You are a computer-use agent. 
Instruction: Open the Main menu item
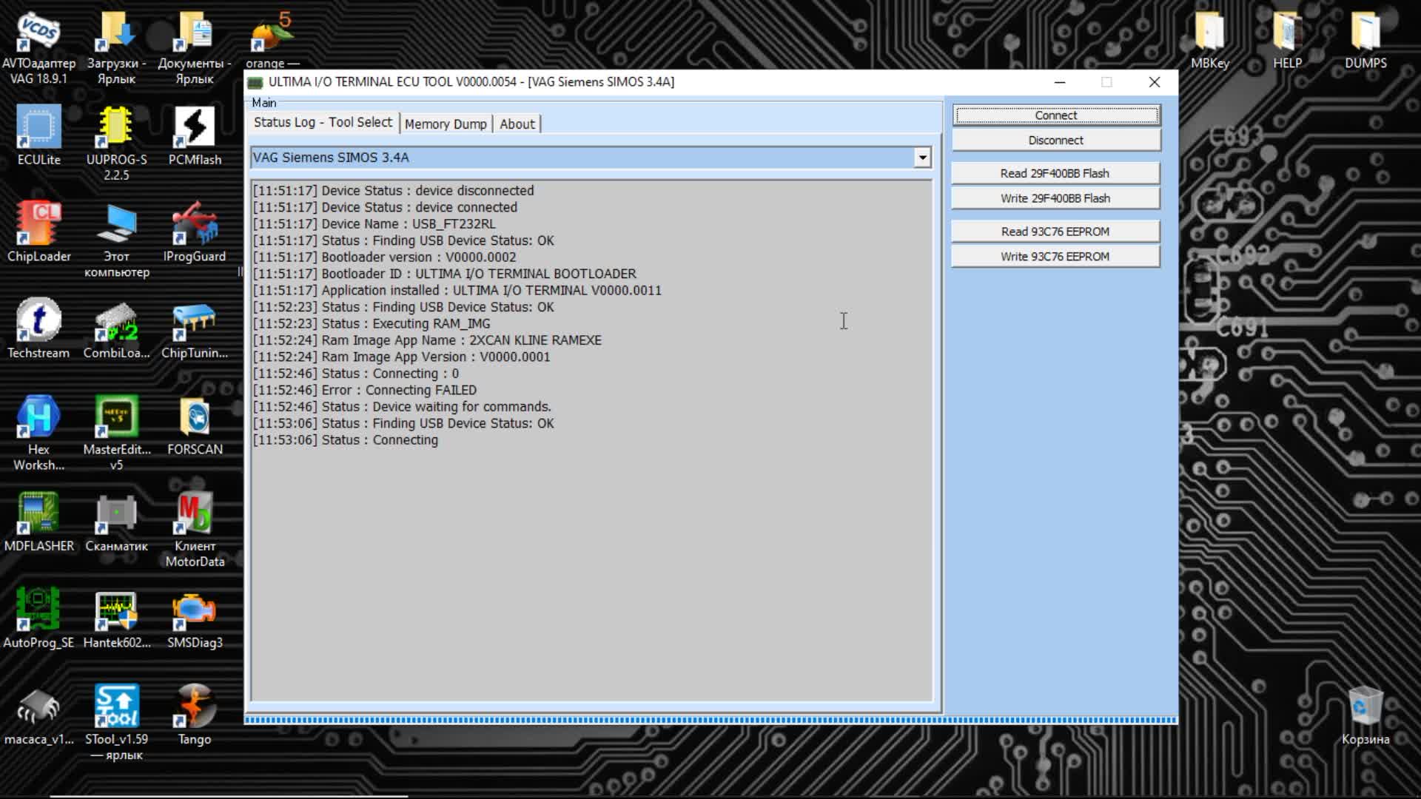tap(263, 101)
